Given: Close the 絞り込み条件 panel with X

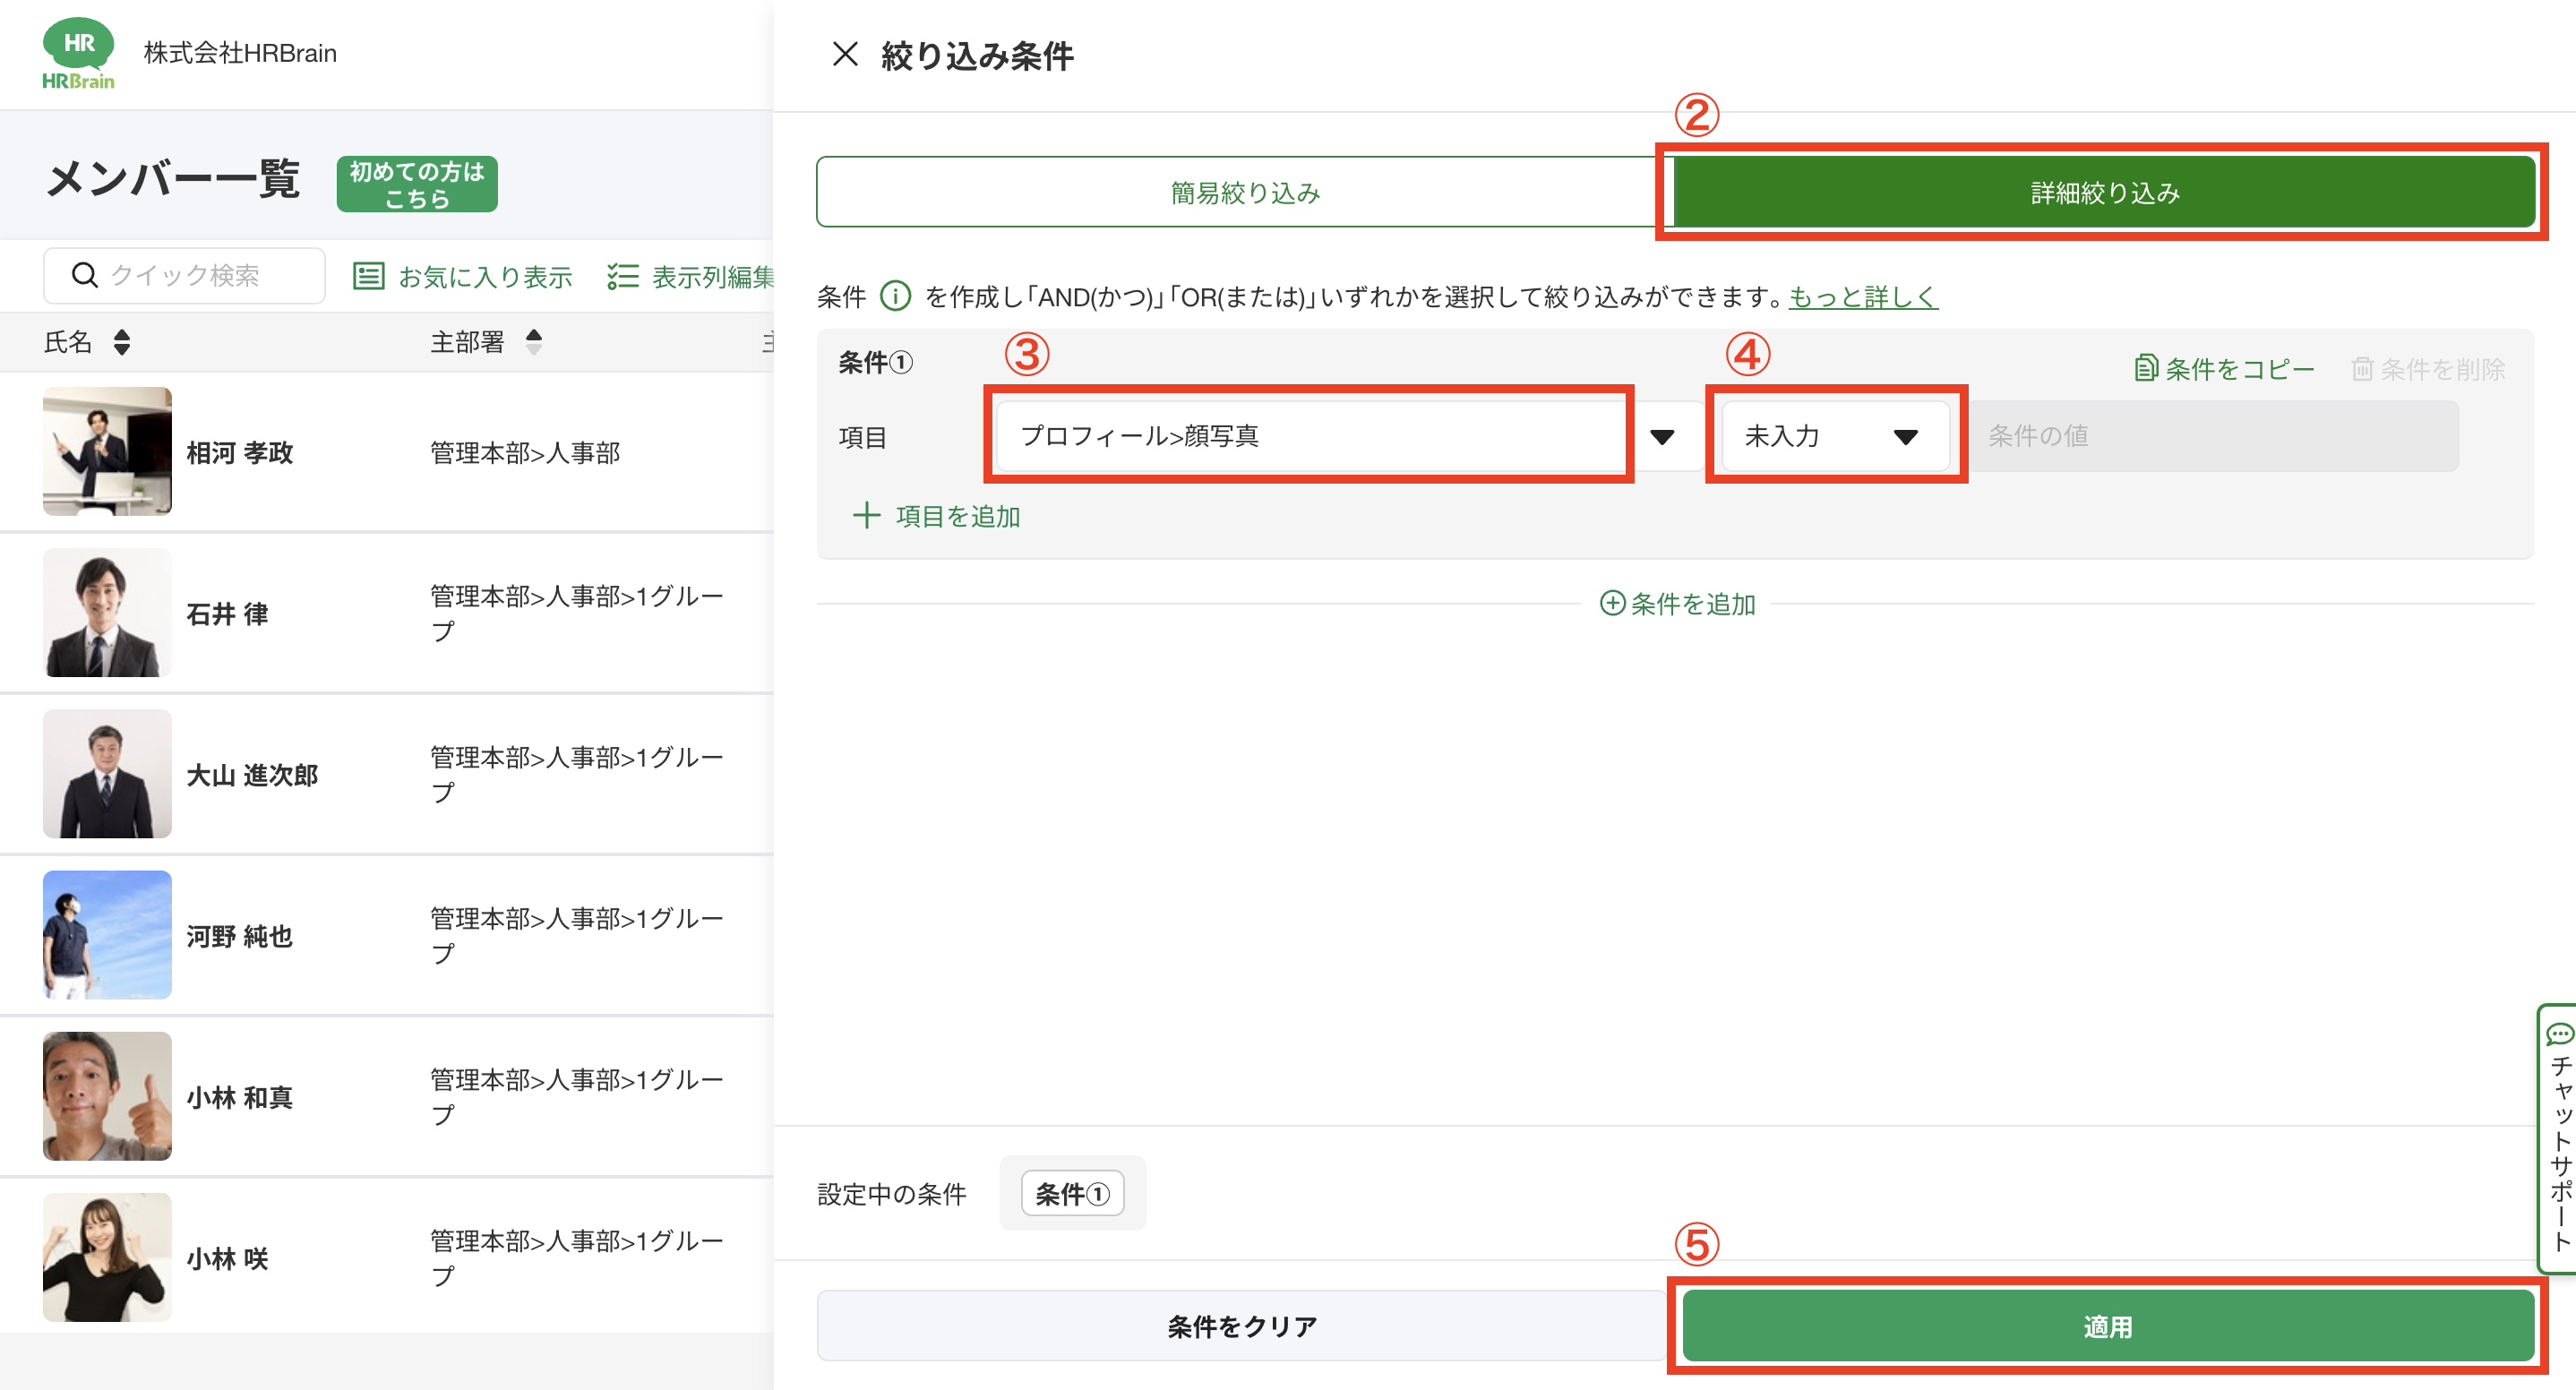Looking at the screenshot, I should 845,54.
